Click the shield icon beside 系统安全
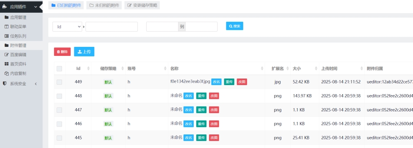Screen dimensions: 413x148 pos(5,83)
